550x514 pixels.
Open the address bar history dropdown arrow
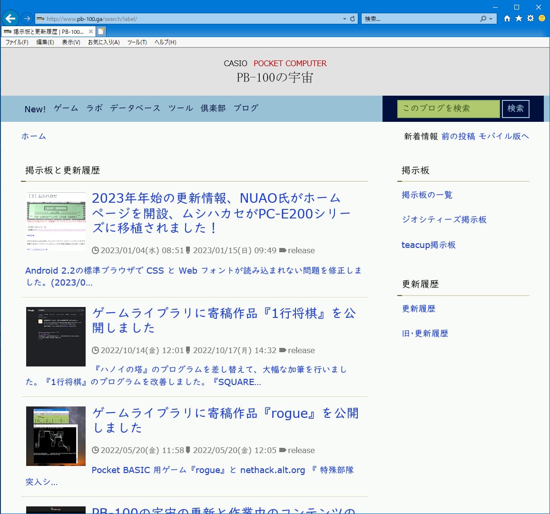(x=344, y=19)
